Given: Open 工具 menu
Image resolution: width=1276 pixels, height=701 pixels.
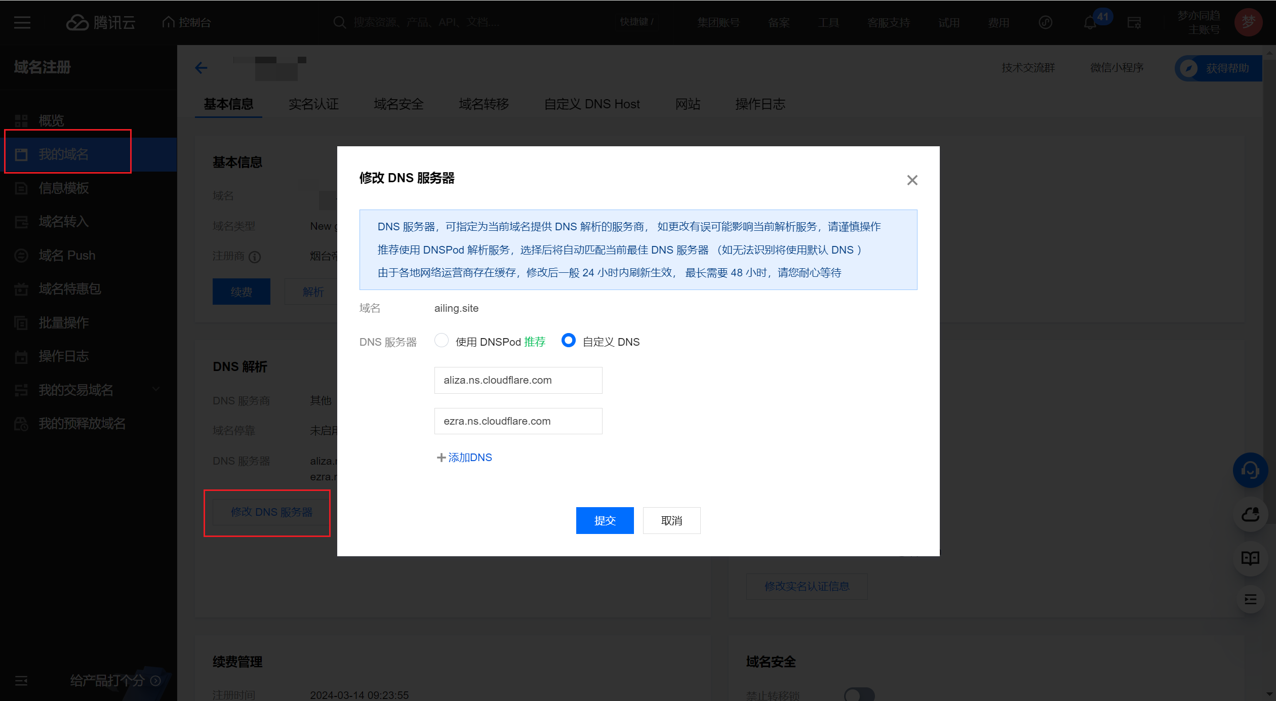Looking at the screenshot, I should click(x=828, y=23).
